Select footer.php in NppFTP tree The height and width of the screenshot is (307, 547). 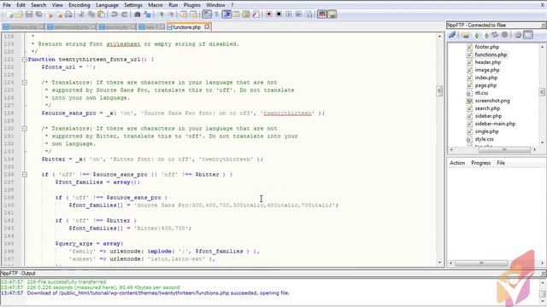486,47
